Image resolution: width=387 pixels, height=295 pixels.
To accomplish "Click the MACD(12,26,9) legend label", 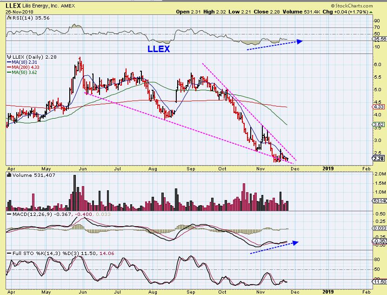I will pyautogui.click(x=33, y=214).
